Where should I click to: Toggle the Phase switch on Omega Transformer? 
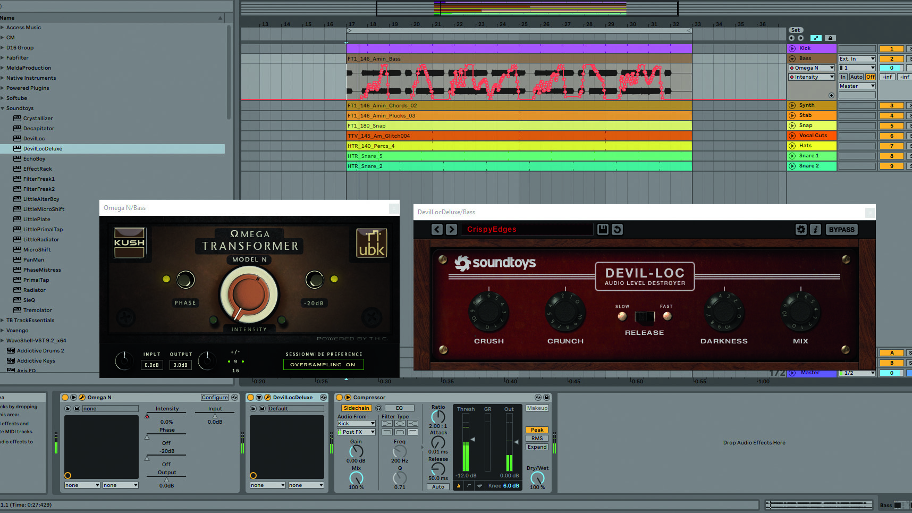point(185,280)
